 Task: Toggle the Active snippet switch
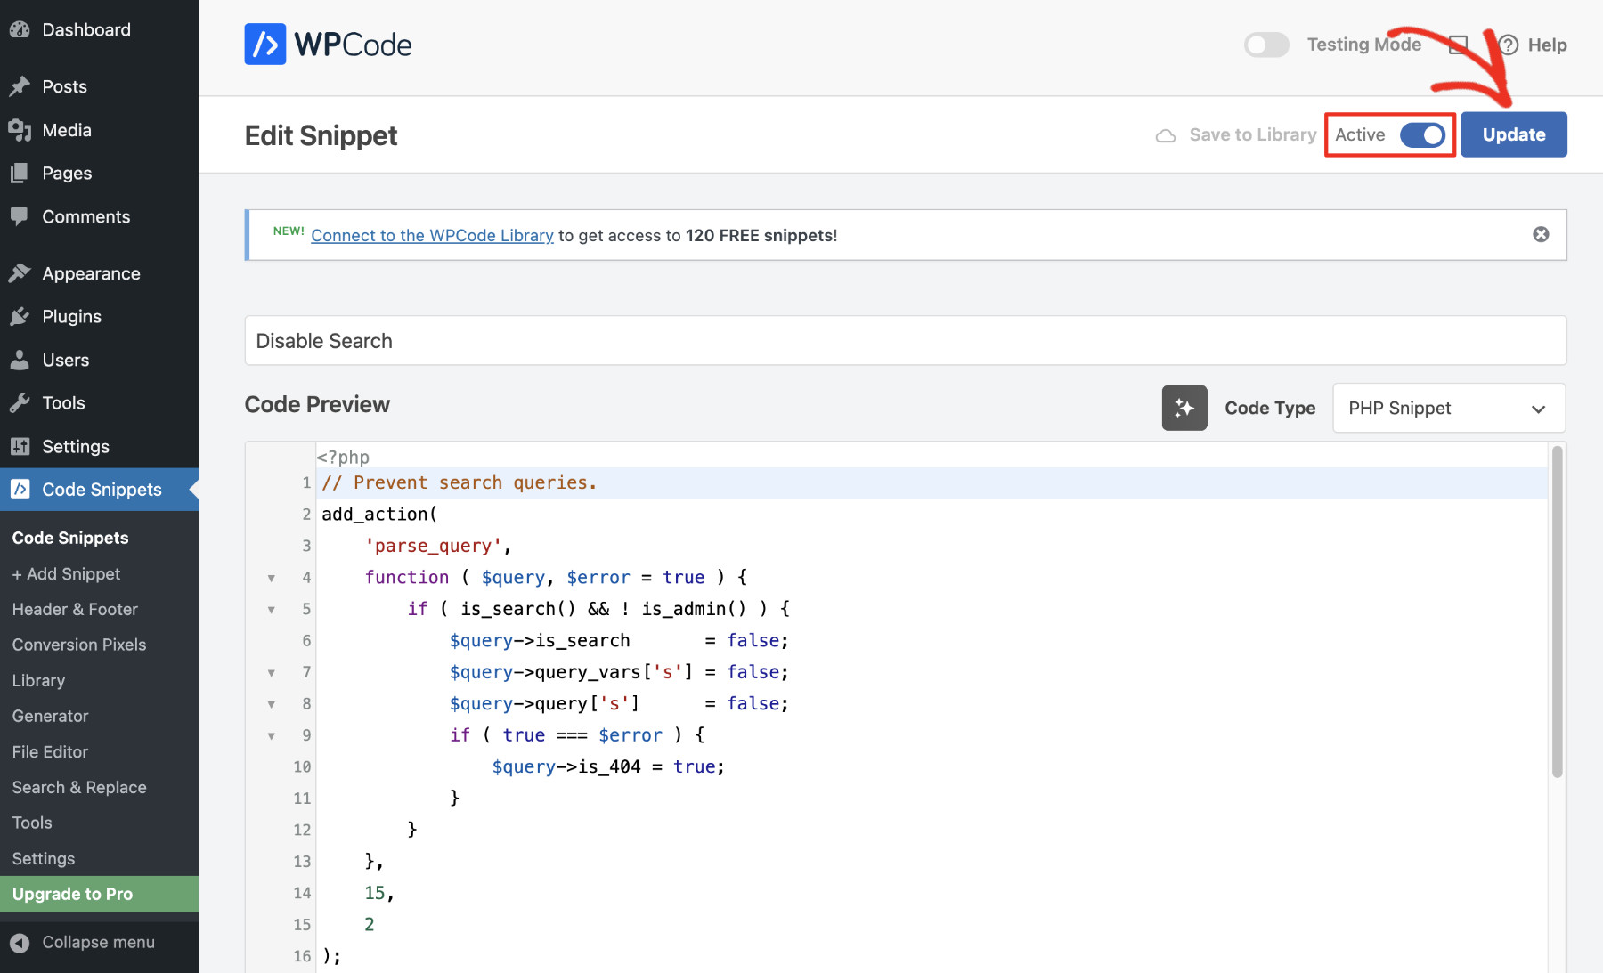pyautogui.click(x=1421, y=135)
